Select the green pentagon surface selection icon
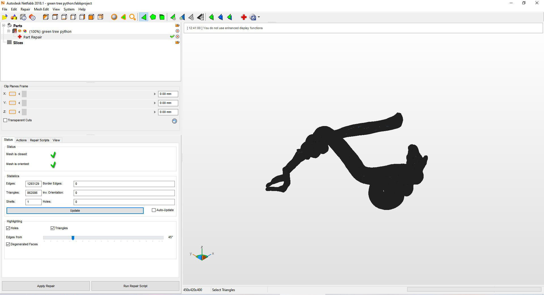544x295 pixels. pos(153,17)
